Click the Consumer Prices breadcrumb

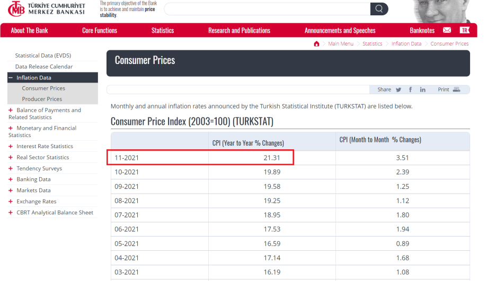pyautogui.click(x=449, y=43)
